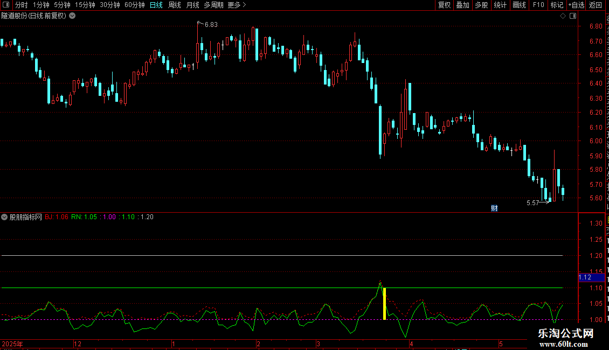Click the 返回 back button
This screenshot has height=350, width=609.
coord(595,5)
